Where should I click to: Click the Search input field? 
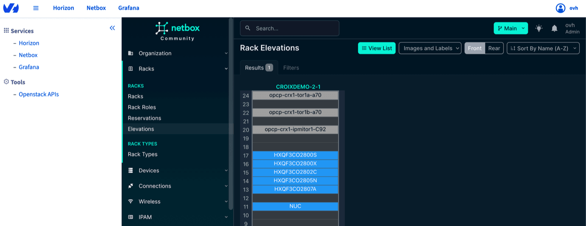pyautogui.click(x=290, y=28)
